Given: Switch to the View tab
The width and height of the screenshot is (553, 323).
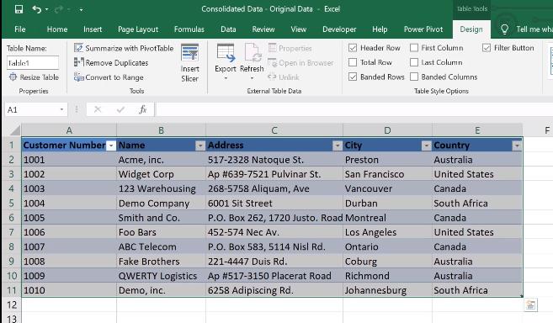Looking at the screenshot, I should 298,29.
